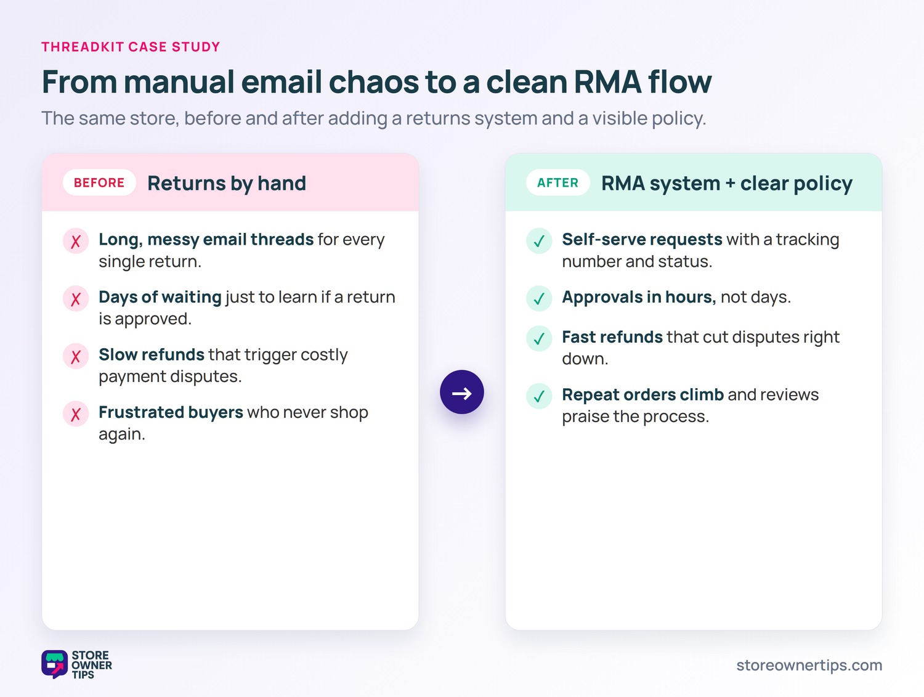Click the text 'Long, messy email threads'
924x697 pixels.
click(206, 239)
